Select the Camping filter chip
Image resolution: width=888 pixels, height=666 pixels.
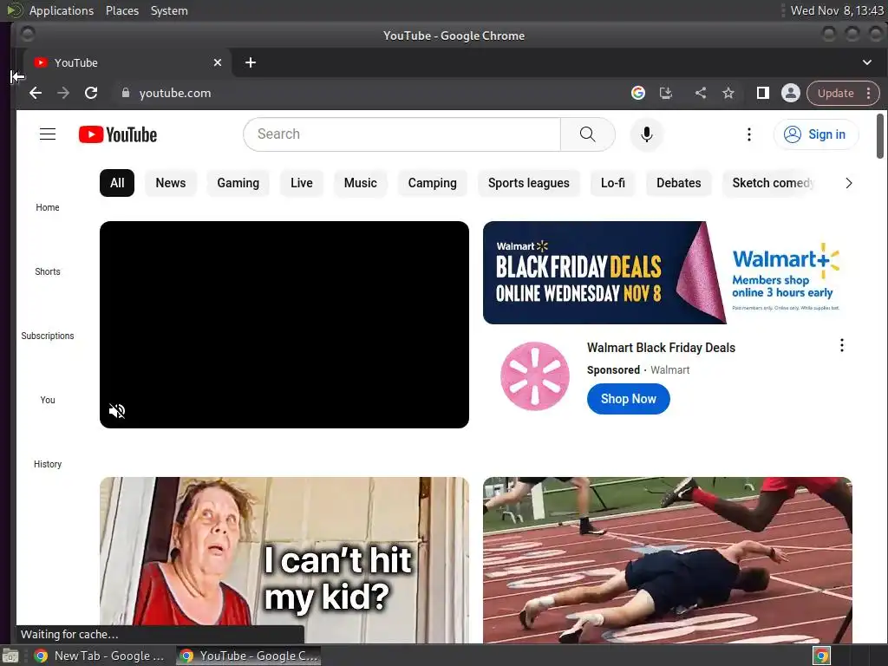432,183
